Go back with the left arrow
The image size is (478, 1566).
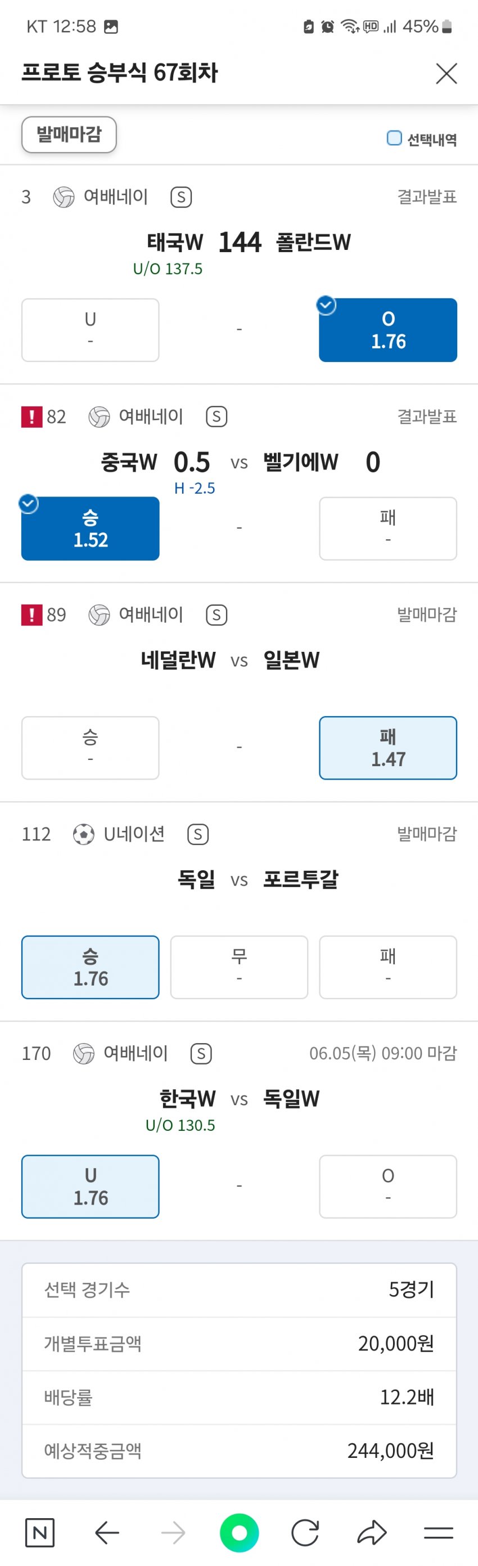(107, 1533)
